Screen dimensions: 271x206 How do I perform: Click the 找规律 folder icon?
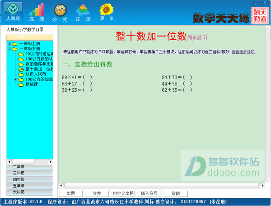[x=21, y=84]
